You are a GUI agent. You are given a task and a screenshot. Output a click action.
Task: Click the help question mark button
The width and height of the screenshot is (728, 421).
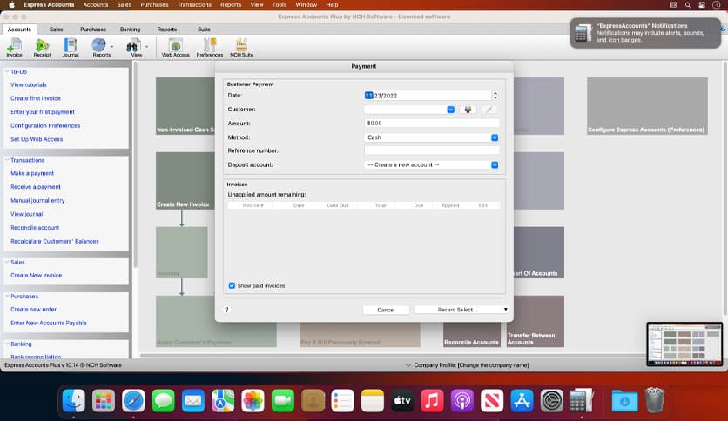tap(227, 310)
